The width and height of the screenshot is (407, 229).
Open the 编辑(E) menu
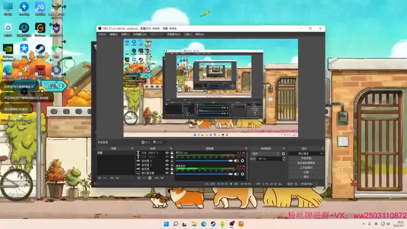(113, 34)
